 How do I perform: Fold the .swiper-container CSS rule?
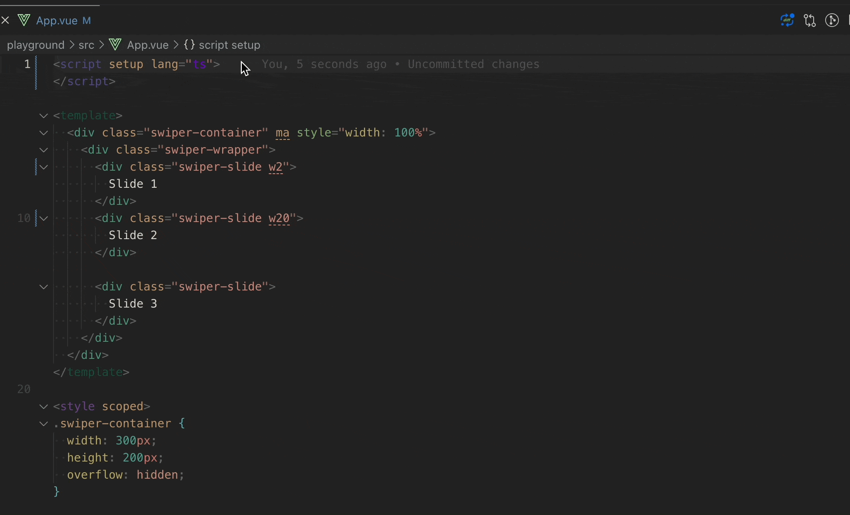44,423
